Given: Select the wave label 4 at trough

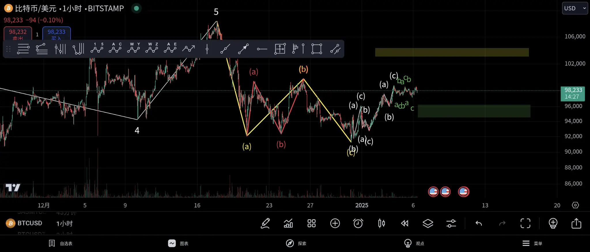Looking at the screenshot, I should tap(137, 131).
